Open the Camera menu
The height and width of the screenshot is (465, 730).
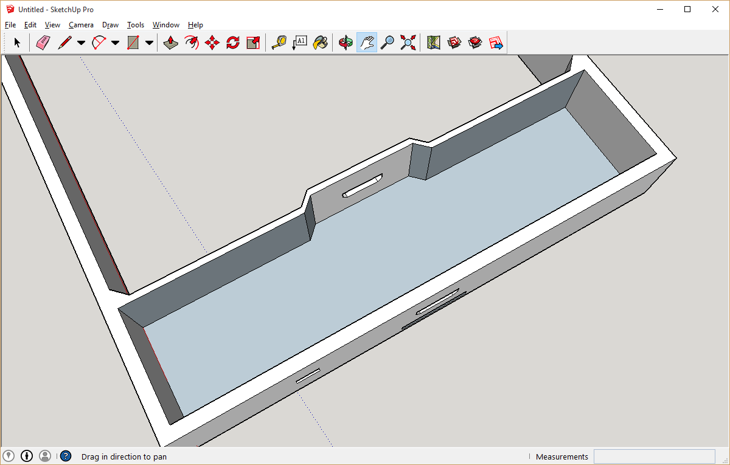pyautogui.click(x=81, y=25)
